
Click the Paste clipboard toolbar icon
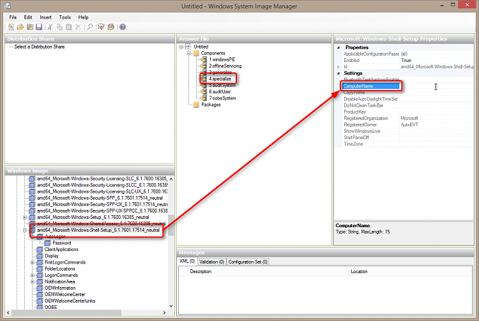tap(69, 27)
